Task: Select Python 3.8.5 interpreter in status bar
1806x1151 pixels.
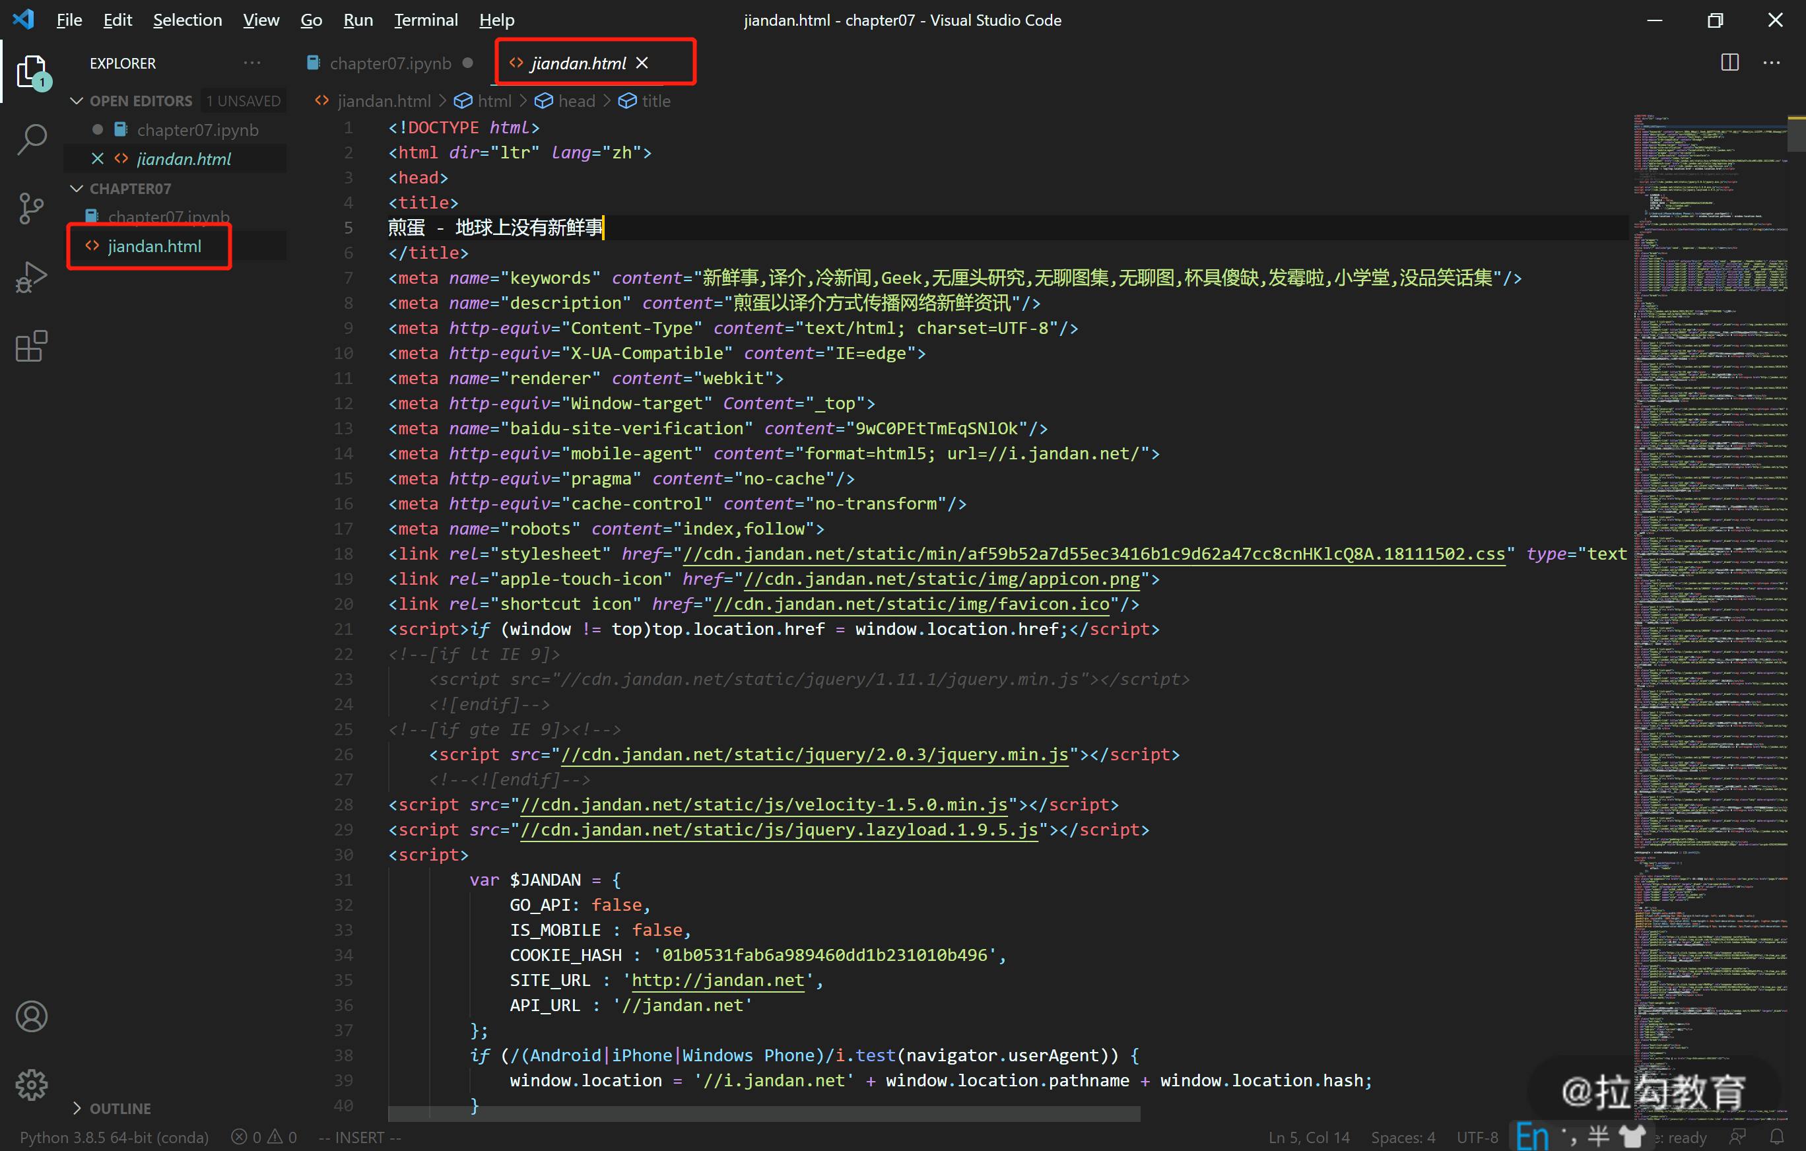Action: (114, 1136)
